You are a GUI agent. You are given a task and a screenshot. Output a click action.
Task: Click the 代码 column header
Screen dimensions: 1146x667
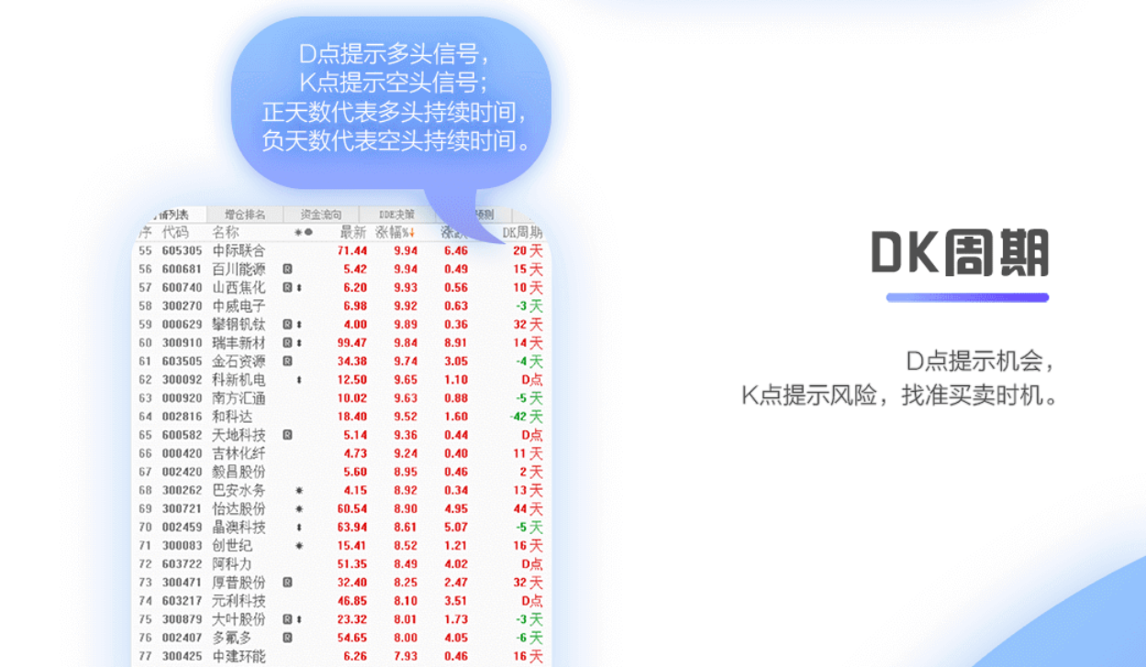pyautogui.click(x=175, y=232)
